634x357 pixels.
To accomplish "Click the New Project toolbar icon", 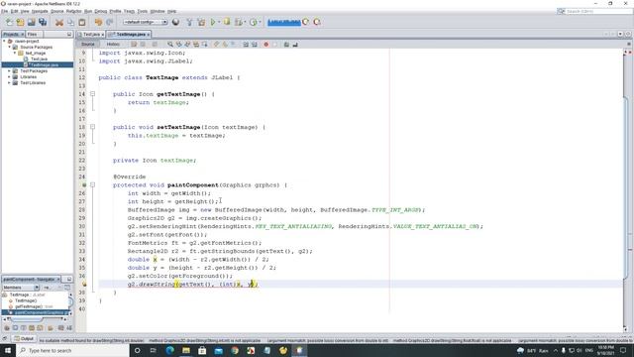I will (x=20, y=22).
